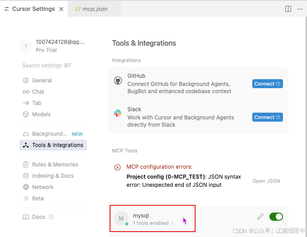Screen dimensions: 307x237
Task: Toggle the mysql server switch off
Action: [x=276, y=217]
